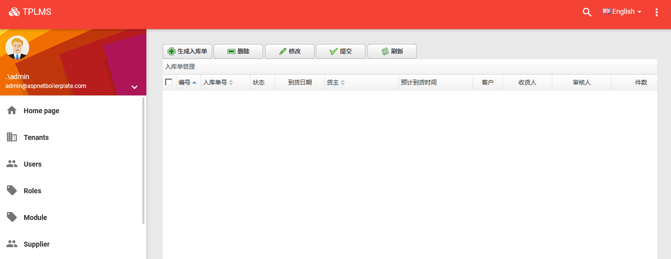Click the 提交 submit button

341,51
